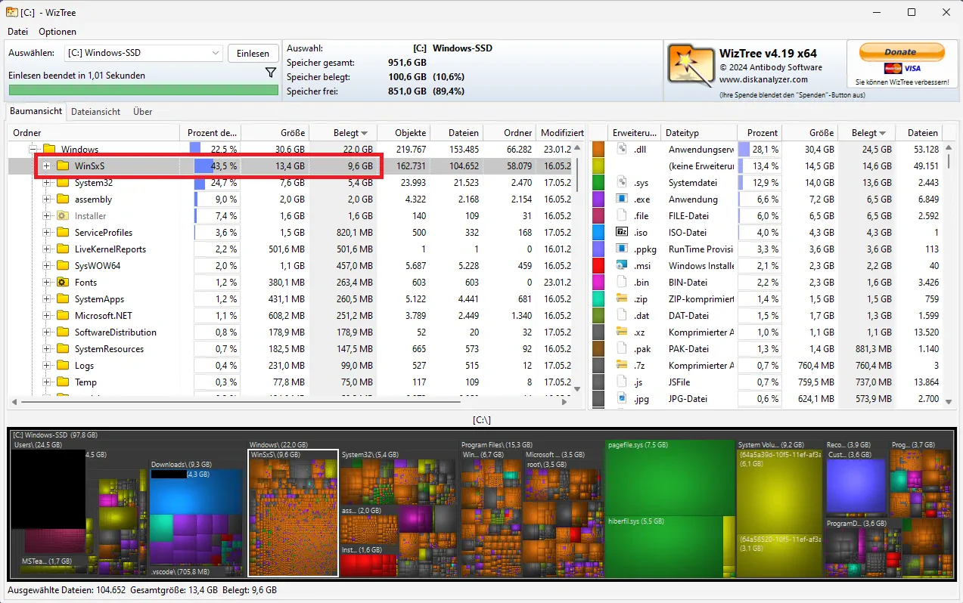Screen dimensions: 963x603
Task: Click the WinSxS folder icon
Action: pos(63,166)
